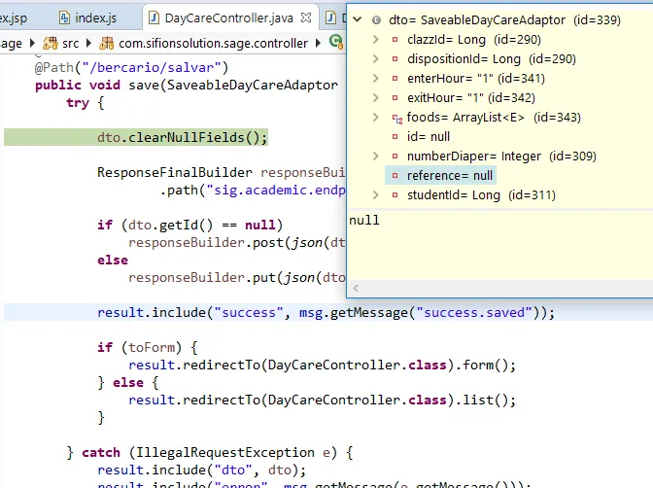Image resolution: width=653 pixels, height=488 pixels.
Task: Click the clazzId private field icon
Action: coord(395,40)
